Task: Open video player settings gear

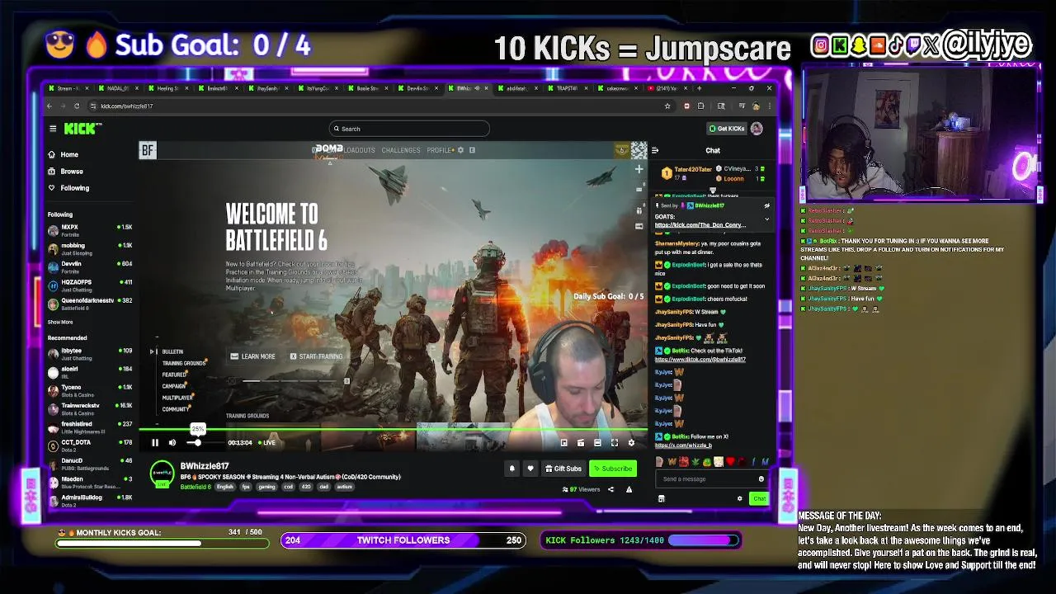Action: 631,443
